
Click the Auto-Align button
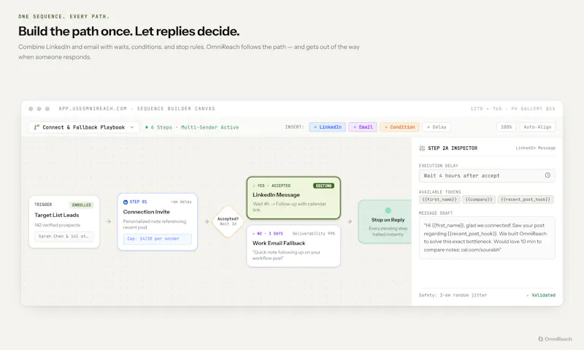coord(537,127)
